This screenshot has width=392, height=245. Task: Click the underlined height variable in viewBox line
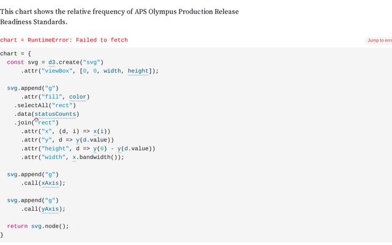(138, 71)
